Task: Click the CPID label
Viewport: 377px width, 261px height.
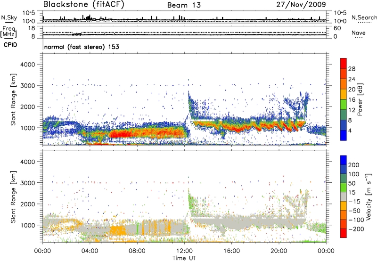Action: [10, 45]
